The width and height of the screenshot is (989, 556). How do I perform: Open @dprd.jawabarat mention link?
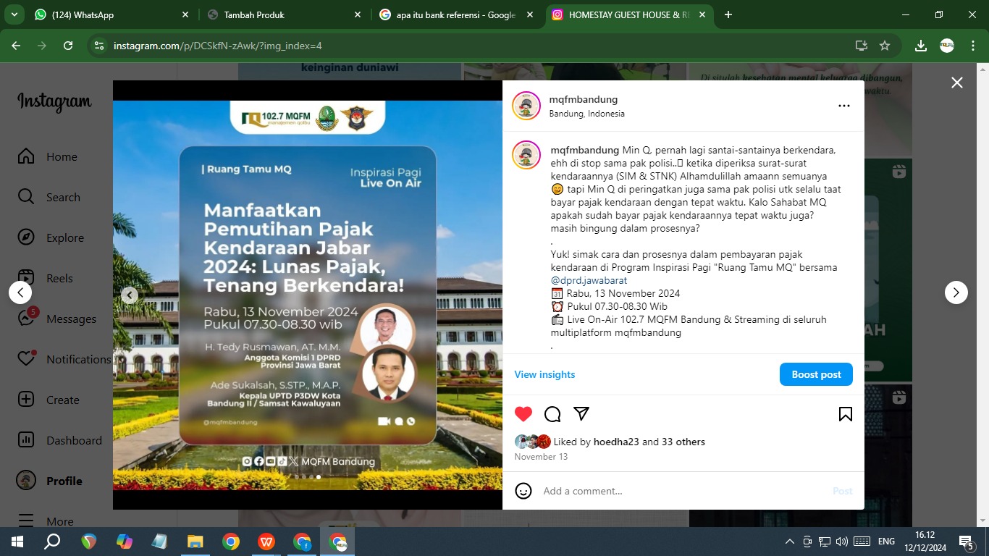(x=589, y=280)
